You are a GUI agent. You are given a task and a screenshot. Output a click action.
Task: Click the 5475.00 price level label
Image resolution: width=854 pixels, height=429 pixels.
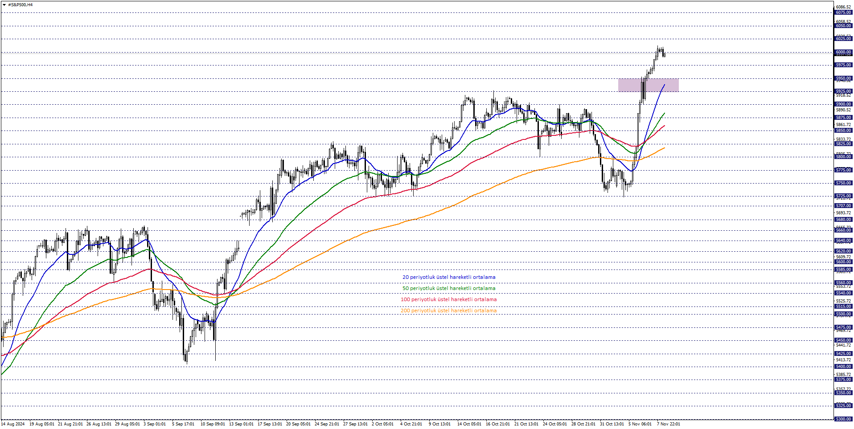pyautogui.click(x=843, y=327)
